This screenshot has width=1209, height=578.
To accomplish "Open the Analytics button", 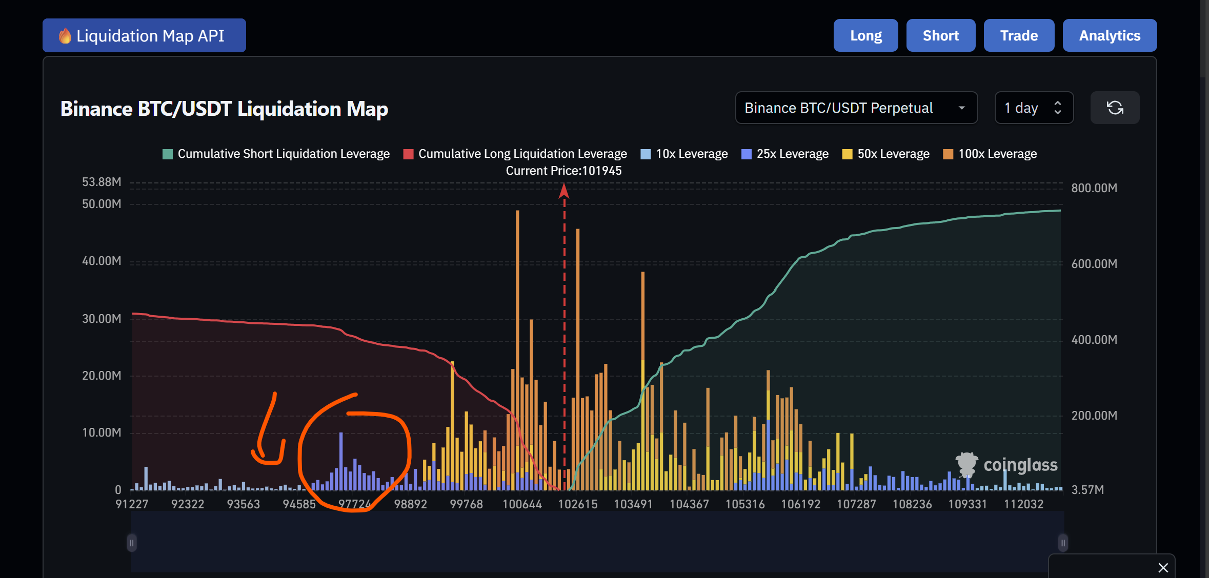I will (x=1109, y=35).
